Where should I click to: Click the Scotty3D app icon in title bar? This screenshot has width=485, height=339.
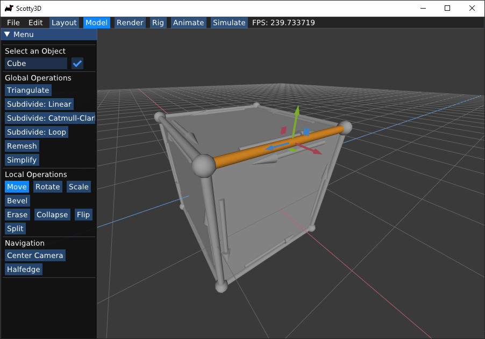click(x=9, y=8)
